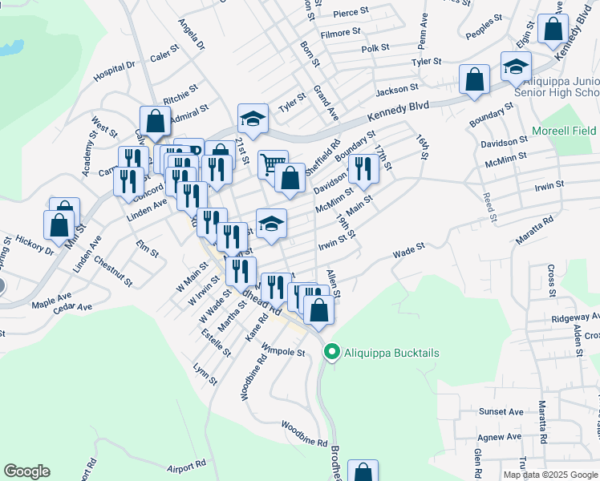Select the restaurant marker covering the start of Brodhead Rd label
The width and height of the screenshot is (600, 481).
click(241, 273)
